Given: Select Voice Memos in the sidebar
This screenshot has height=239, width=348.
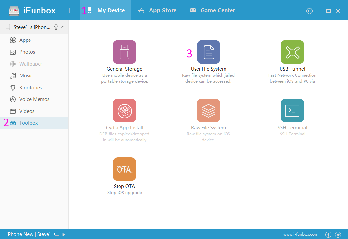Looking at the screenshot, I should pos(34,99).
